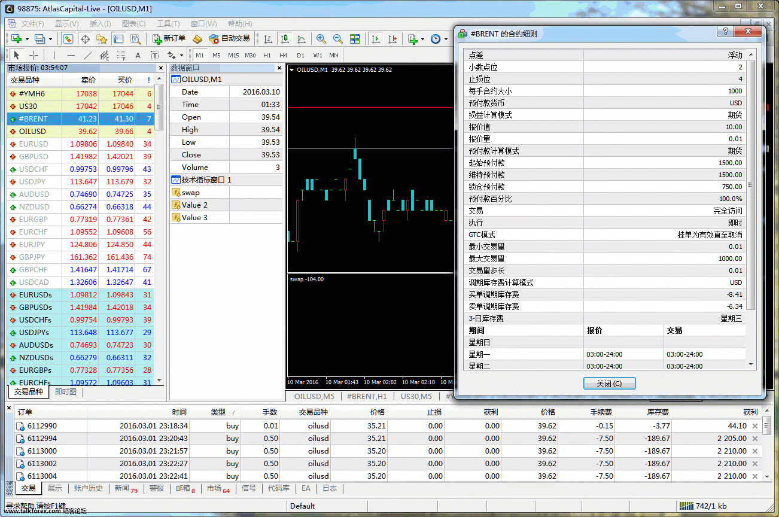Toggle chart shift
The image size is (779, 517).
coord(392,39)
